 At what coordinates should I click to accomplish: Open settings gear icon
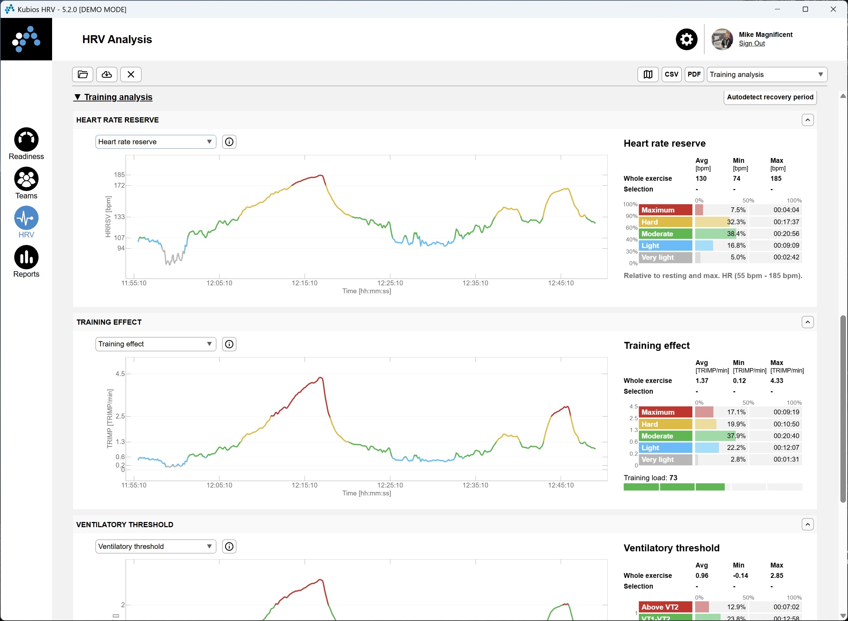[686, 39]
